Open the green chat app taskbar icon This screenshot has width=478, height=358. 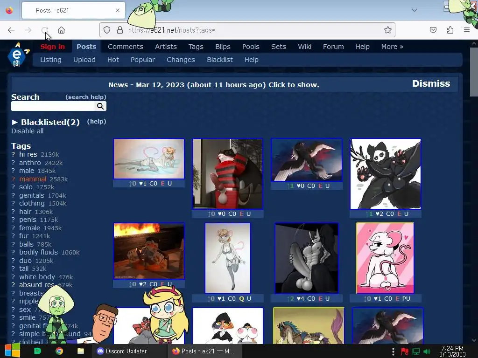(x=37, y=351)
